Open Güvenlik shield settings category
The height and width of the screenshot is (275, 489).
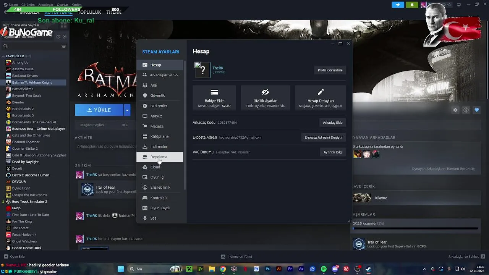click(x=160, y=95)
